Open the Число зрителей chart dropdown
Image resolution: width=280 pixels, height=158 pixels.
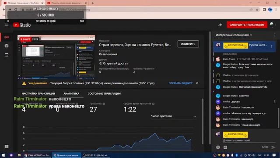click(x=174, y=116)
